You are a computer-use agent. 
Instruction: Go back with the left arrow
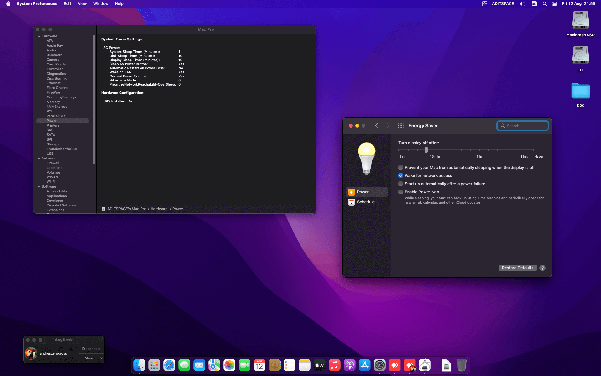[x=376, y=126]
